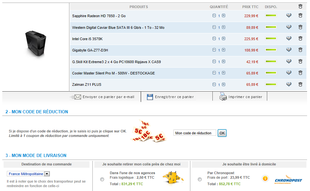Select Chronopost home delivery radio button
310x191 pixels.
point(200,179)
